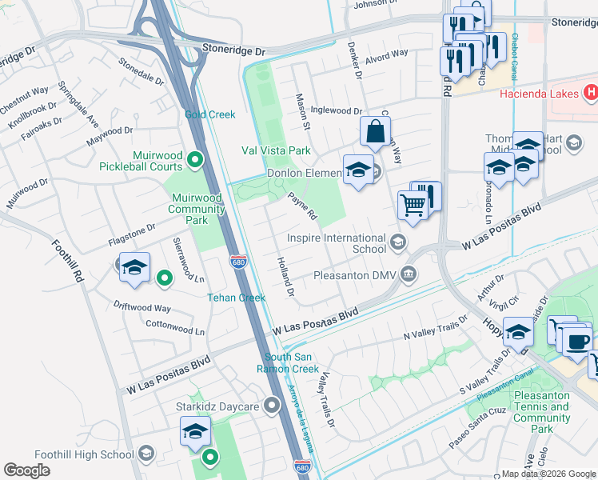This screenshot has height=480, width=598.
Task: Select the school marker near Virgil Cir
Action: (518, 332)
